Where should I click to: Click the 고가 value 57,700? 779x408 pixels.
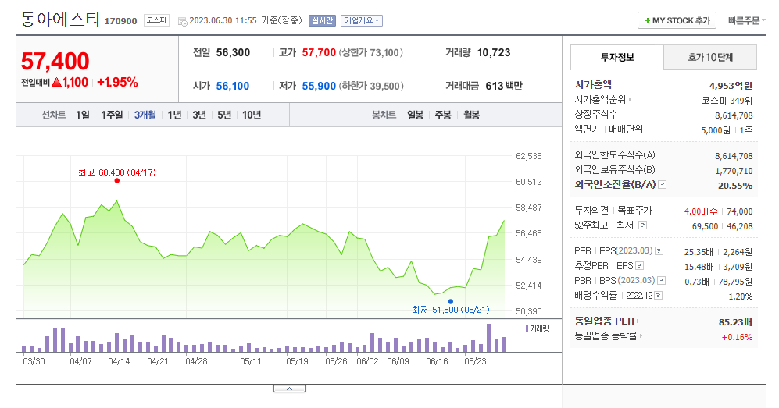319,52
